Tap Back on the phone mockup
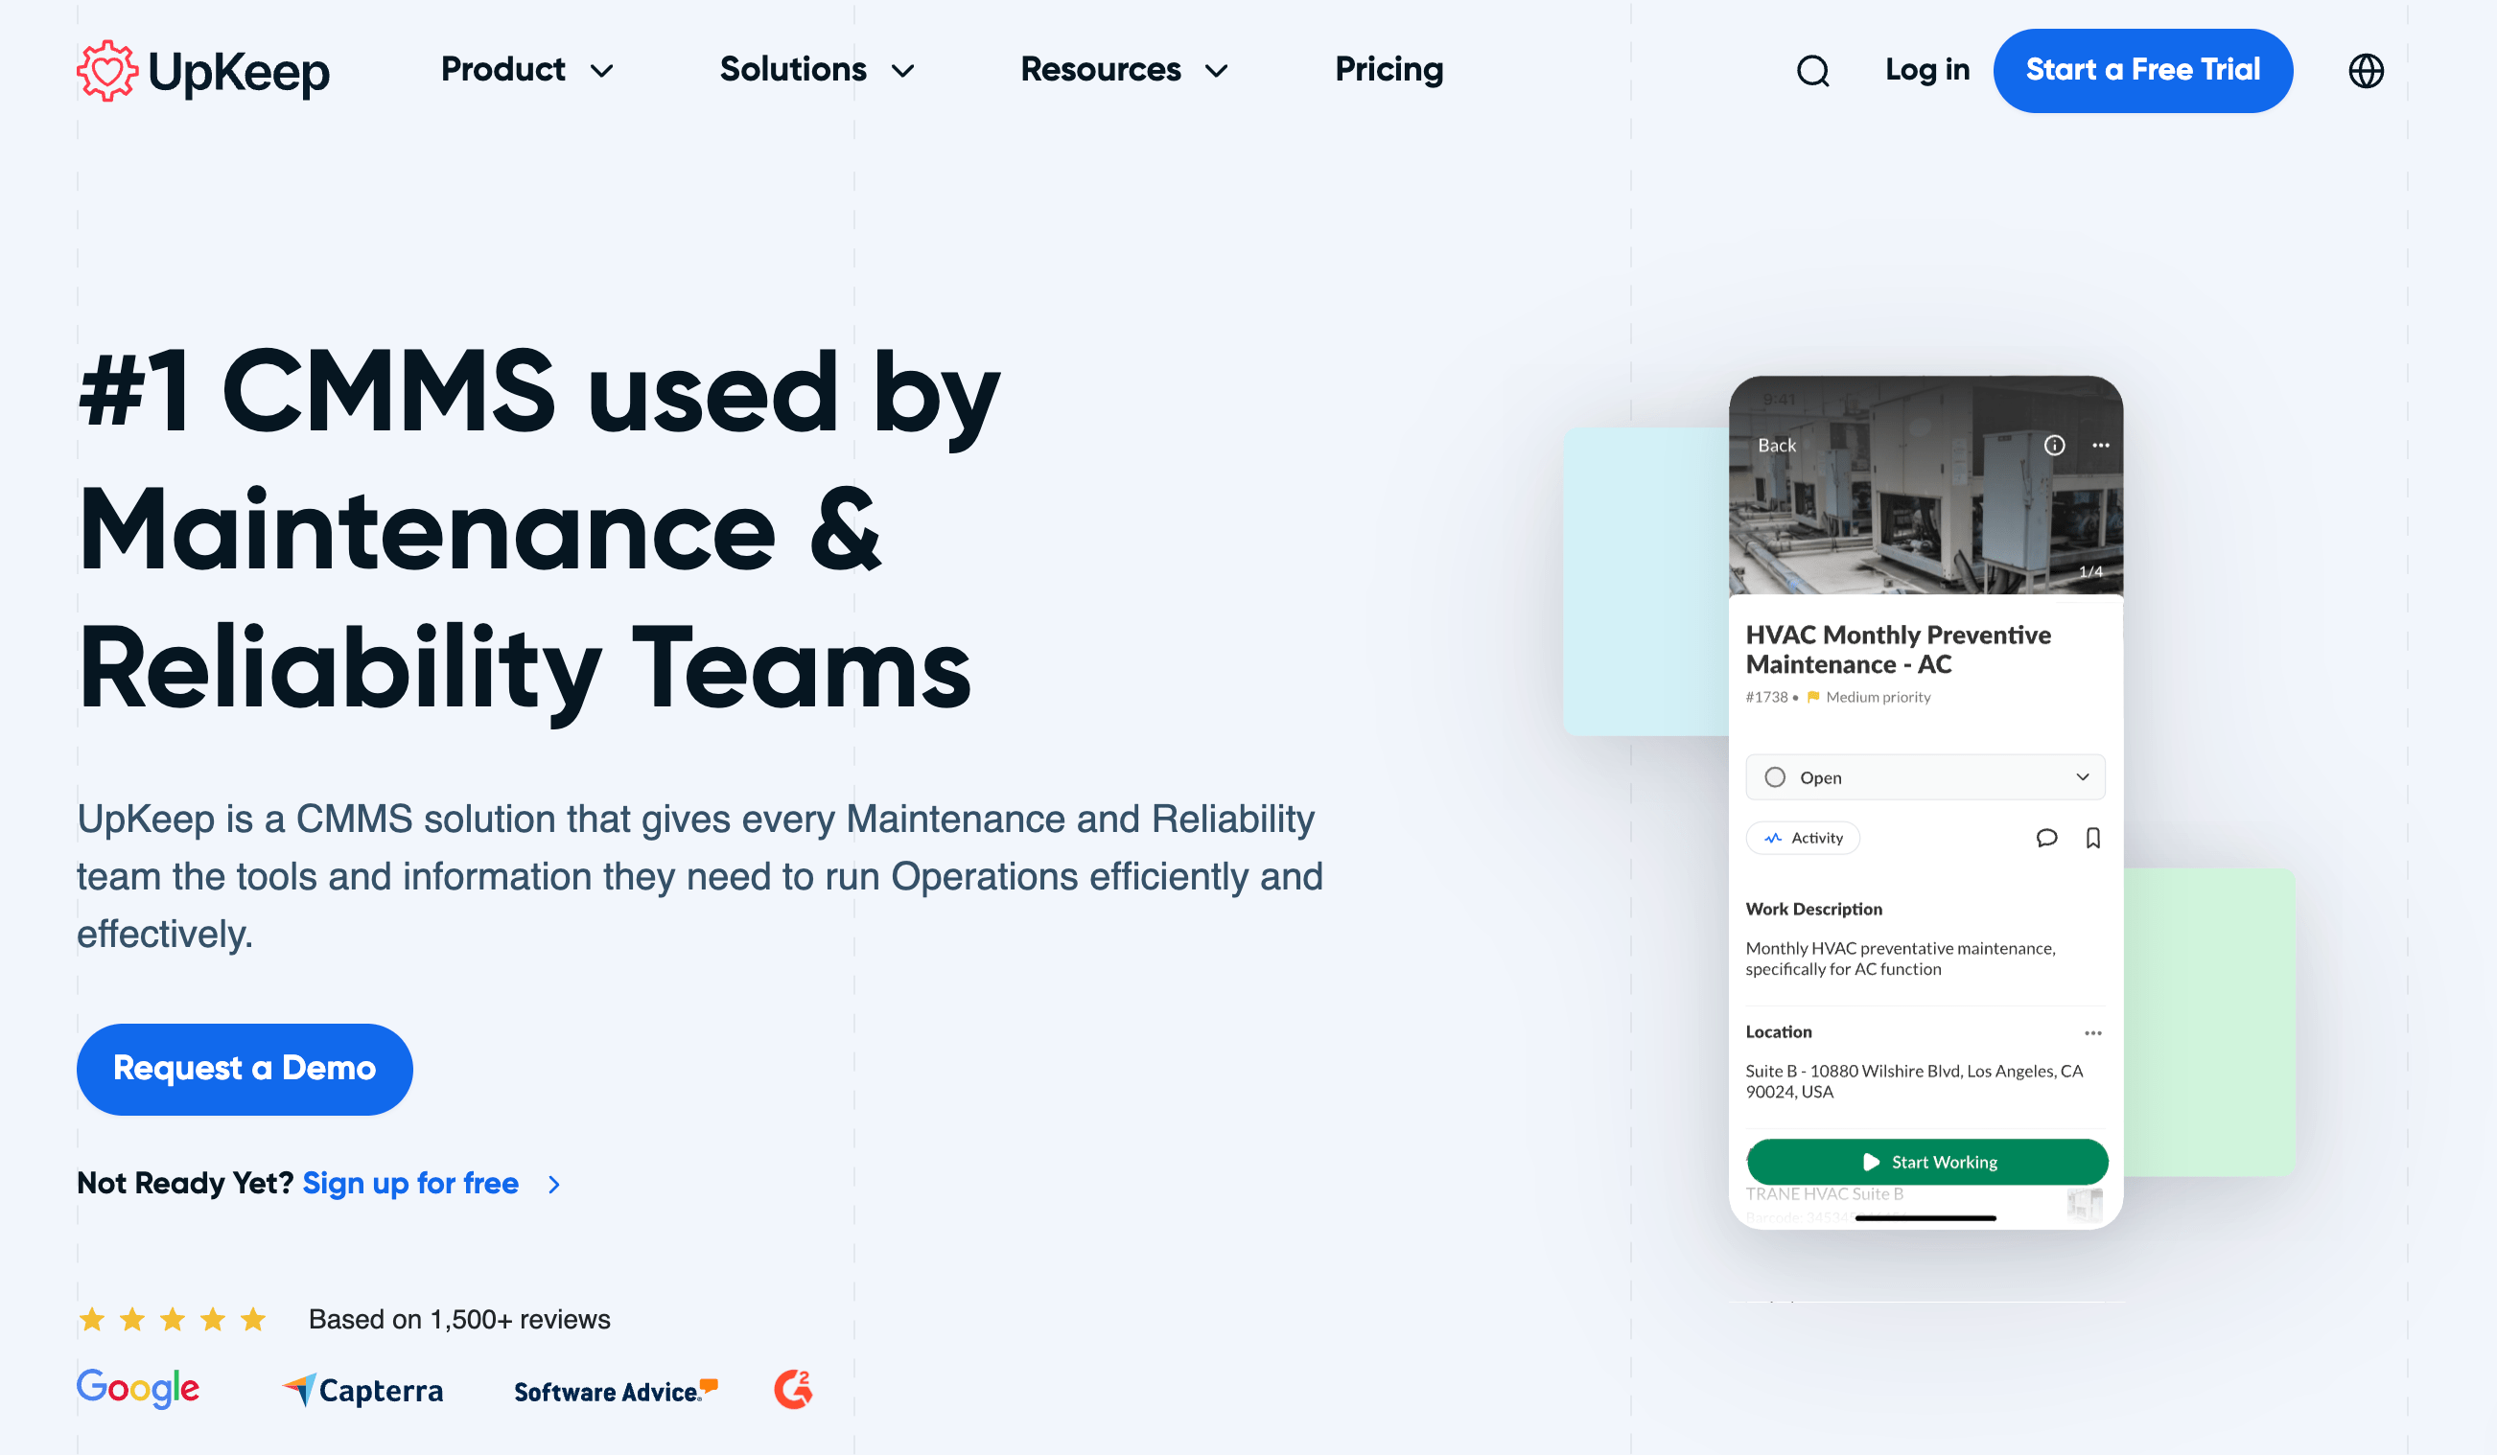This screenshot has height=1455, width=2497. pos(1776,446)
